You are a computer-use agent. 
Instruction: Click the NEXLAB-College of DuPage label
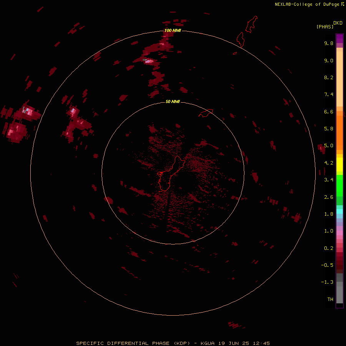(307, 4)
